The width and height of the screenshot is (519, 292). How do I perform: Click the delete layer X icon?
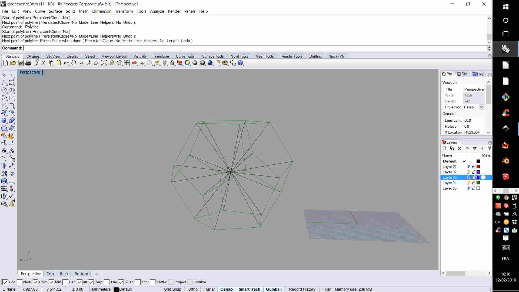click(x=459, y=148)
